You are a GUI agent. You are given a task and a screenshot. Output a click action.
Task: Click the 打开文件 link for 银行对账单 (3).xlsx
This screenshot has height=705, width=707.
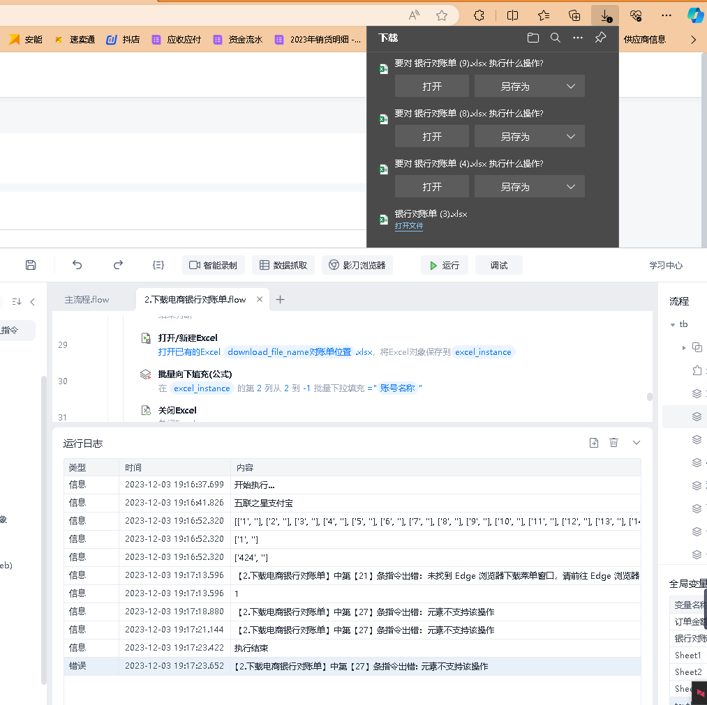(x=409, y=226)
